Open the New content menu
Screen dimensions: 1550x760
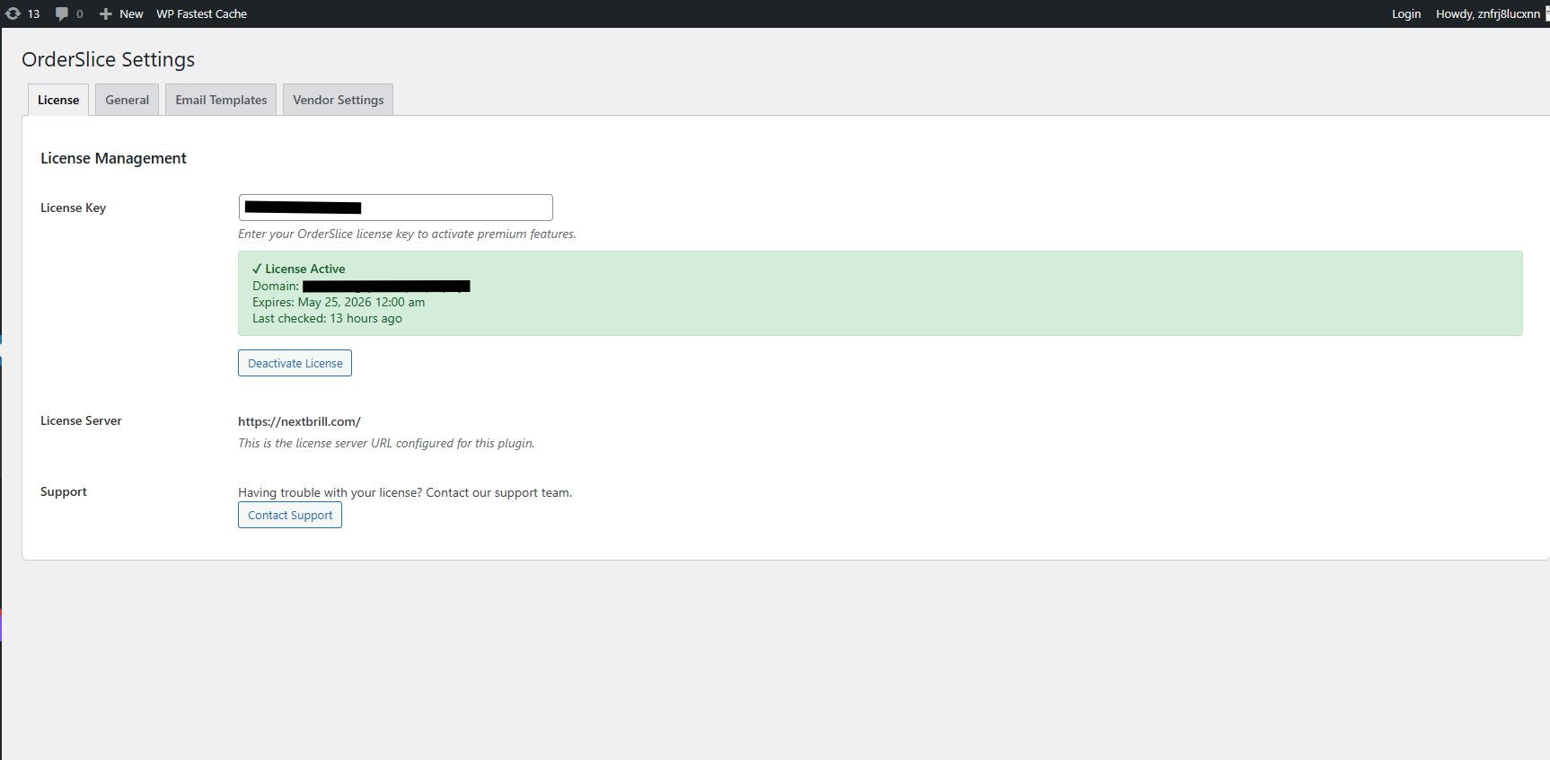click(x=121, y=13)
